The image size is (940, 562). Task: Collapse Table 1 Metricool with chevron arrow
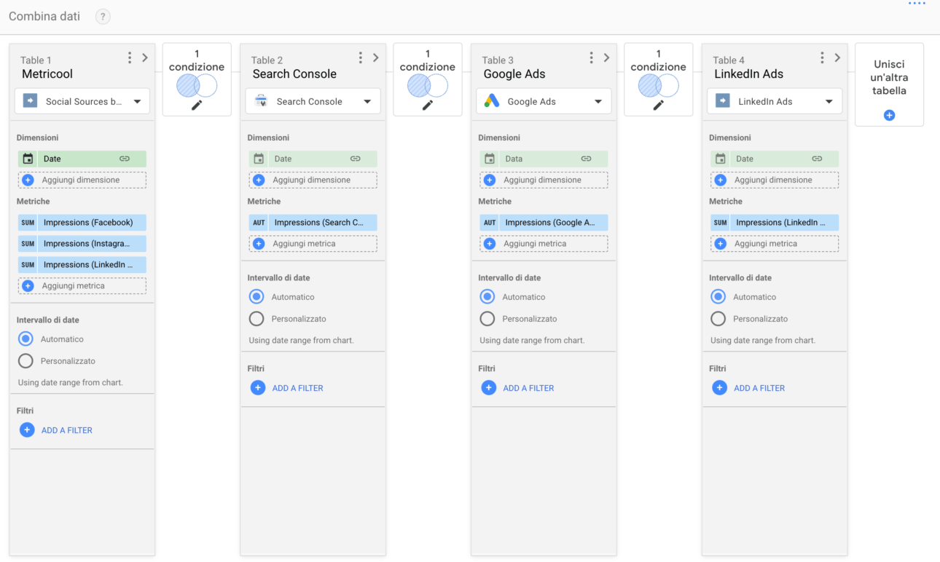point(145,58)
